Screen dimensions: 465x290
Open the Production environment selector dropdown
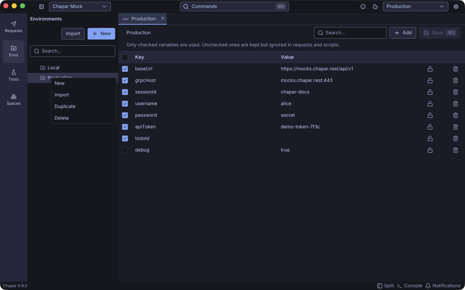pyautogui.click(x=415, y=6)
